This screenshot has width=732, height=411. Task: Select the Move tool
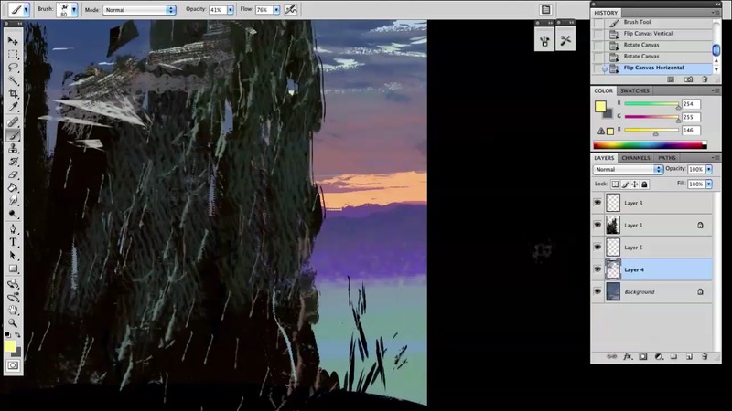point(13,41)
